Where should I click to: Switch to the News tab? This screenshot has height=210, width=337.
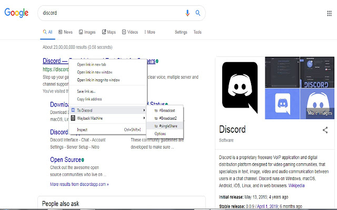[x=65, y=32]
